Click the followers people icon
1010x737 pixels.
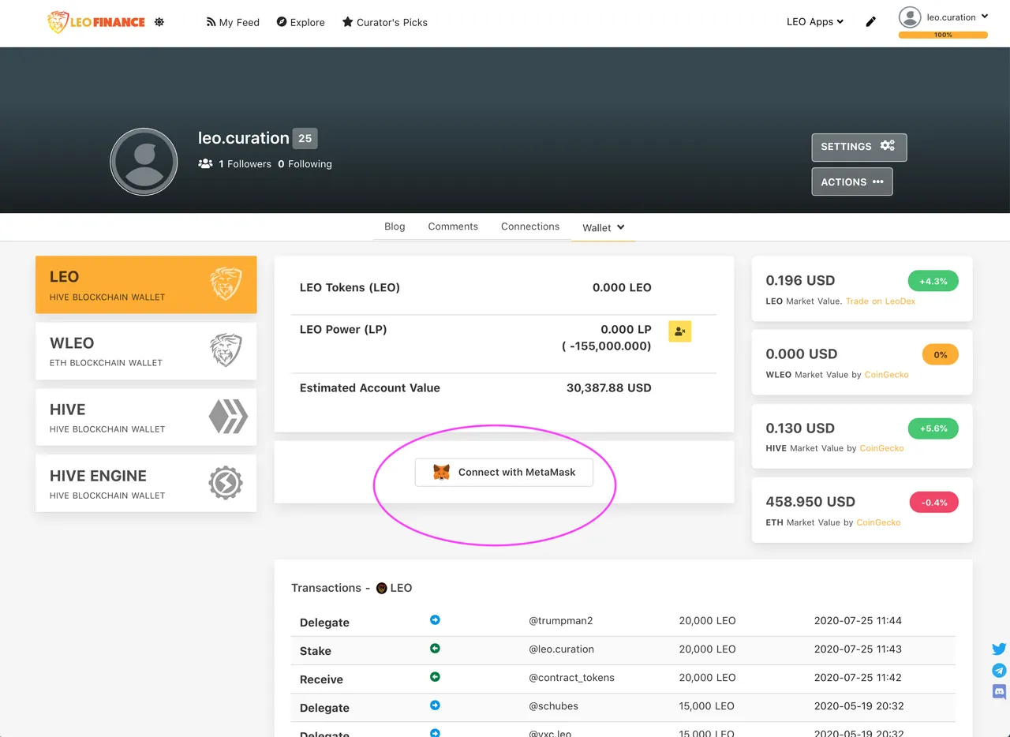tap(206, 163)
